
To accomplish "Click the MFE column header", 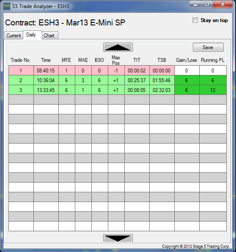I will tap(66, 60).
